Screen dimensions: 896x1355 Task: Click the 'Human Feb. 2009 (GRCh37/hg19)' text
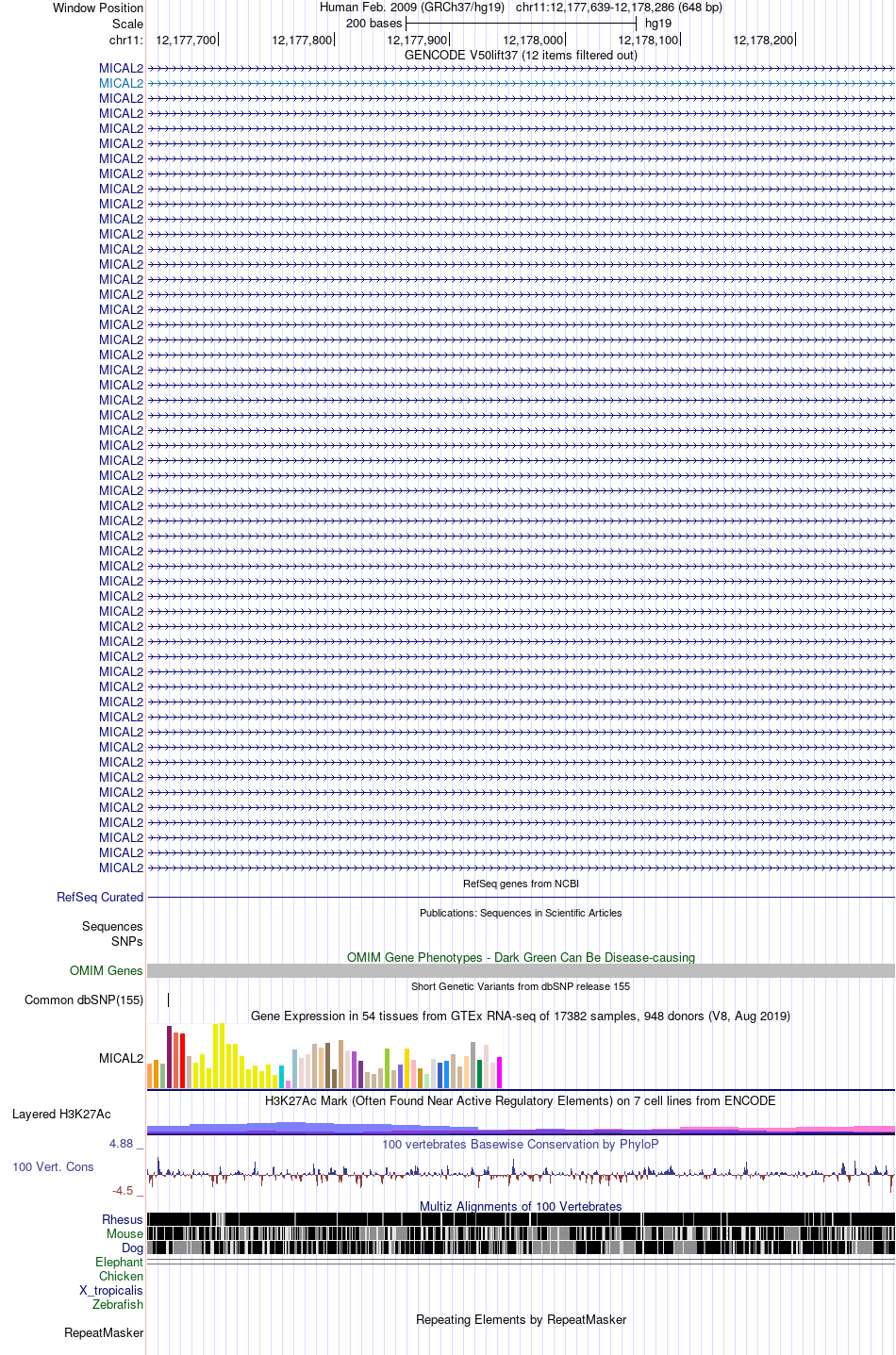412,8
